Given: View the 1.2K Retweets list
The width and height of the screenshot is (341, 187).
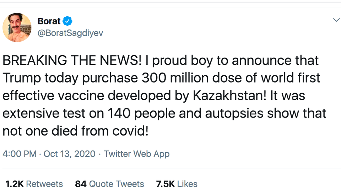Looking at the screenshot, I should coord(34,183).
